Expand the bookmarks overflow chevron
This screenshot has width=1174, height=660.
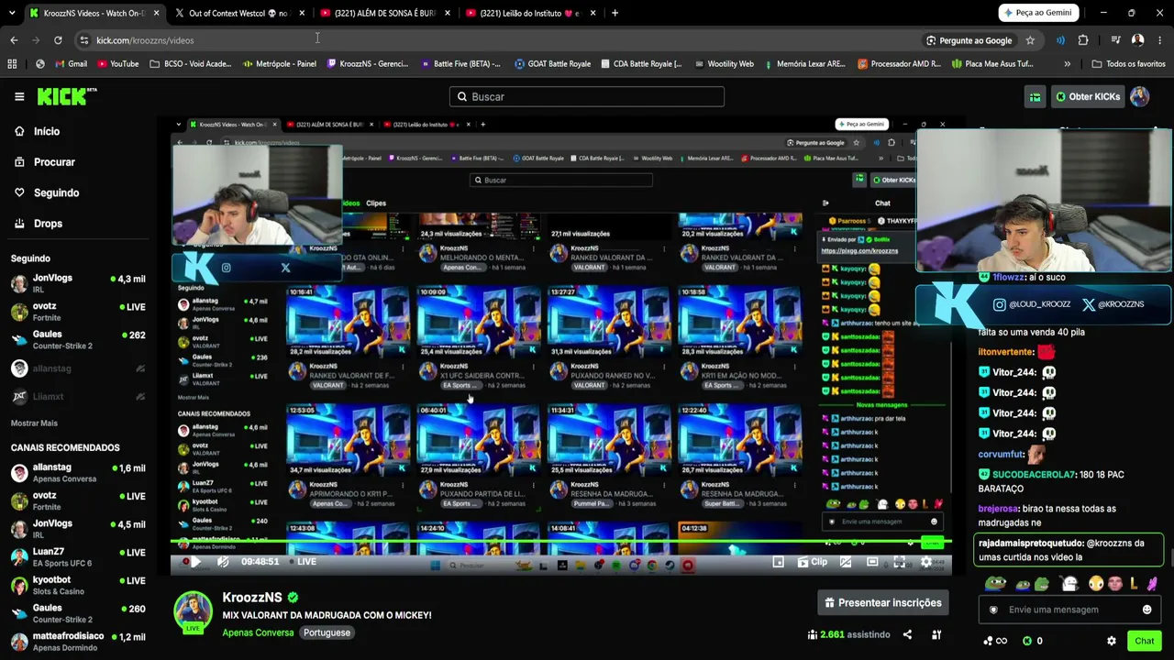click(x=1067, y=64)
